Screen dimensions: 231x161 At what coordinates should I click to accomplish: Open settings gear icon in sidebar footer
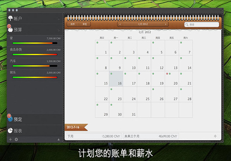[x=16, y=139]
